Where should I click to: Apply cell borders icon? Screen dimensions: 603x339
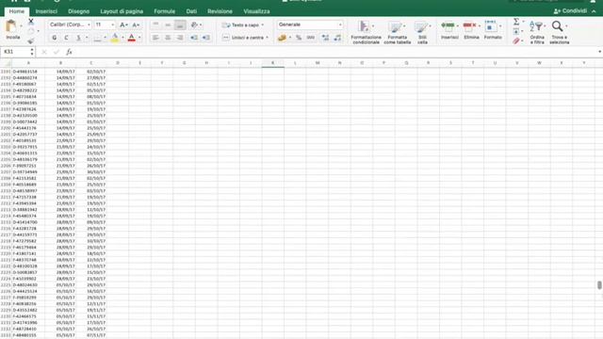click(97, 38)
